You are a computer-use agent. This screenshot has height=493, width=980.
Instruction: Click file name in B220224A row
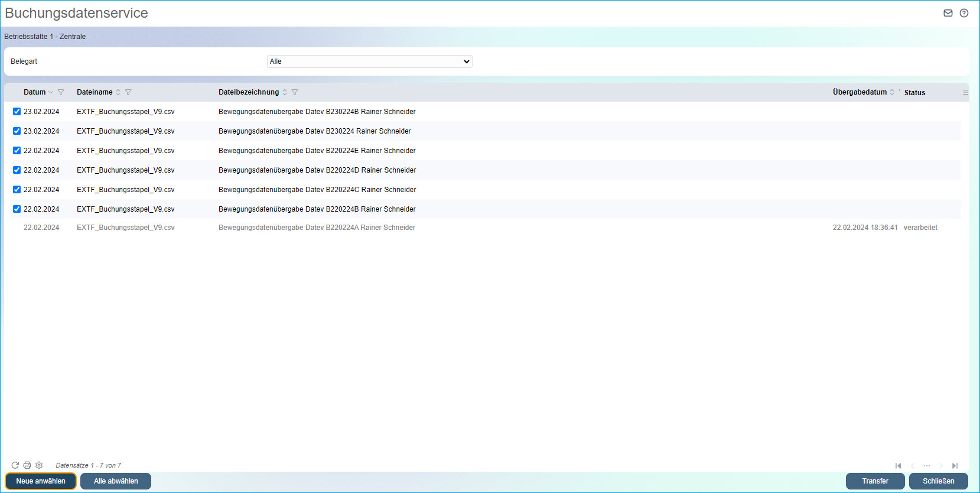(126, 228)
